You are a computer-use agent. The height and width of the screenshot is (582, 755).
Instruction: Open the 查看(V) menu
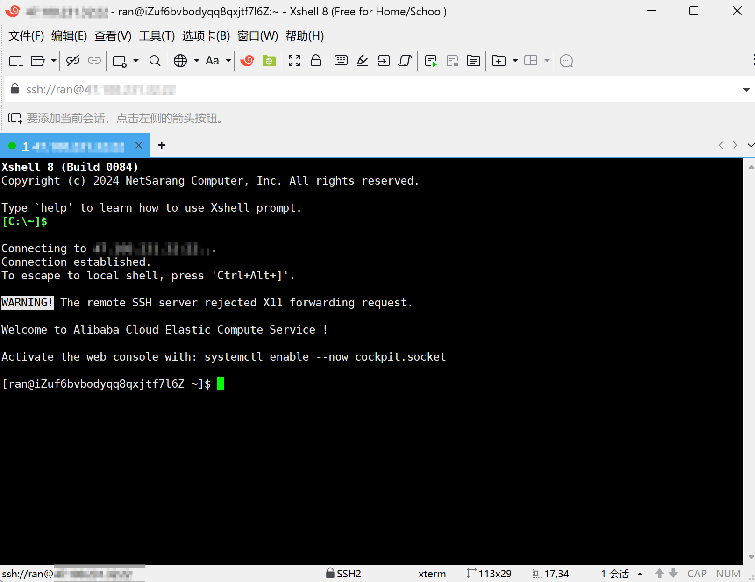pyautogui.click(x=113, y=36)
